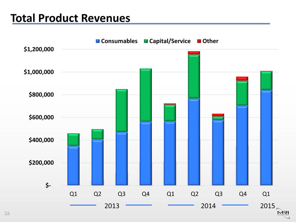Viewport: 296px width, 222px height.
Task: Click the red segment of Q4 2014 bar
Action: click(x=242, y=79)
